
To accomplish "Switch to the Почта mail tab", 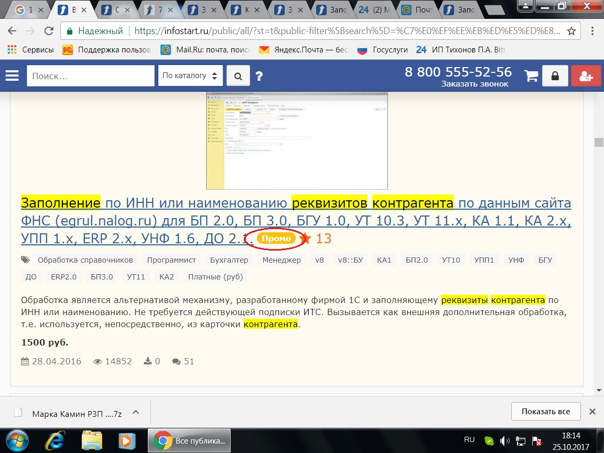I will pos(417,10).
